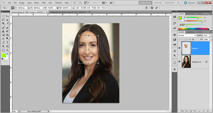Switch to the Essentials workspace
213x113 pixels.
coord(145,3)
